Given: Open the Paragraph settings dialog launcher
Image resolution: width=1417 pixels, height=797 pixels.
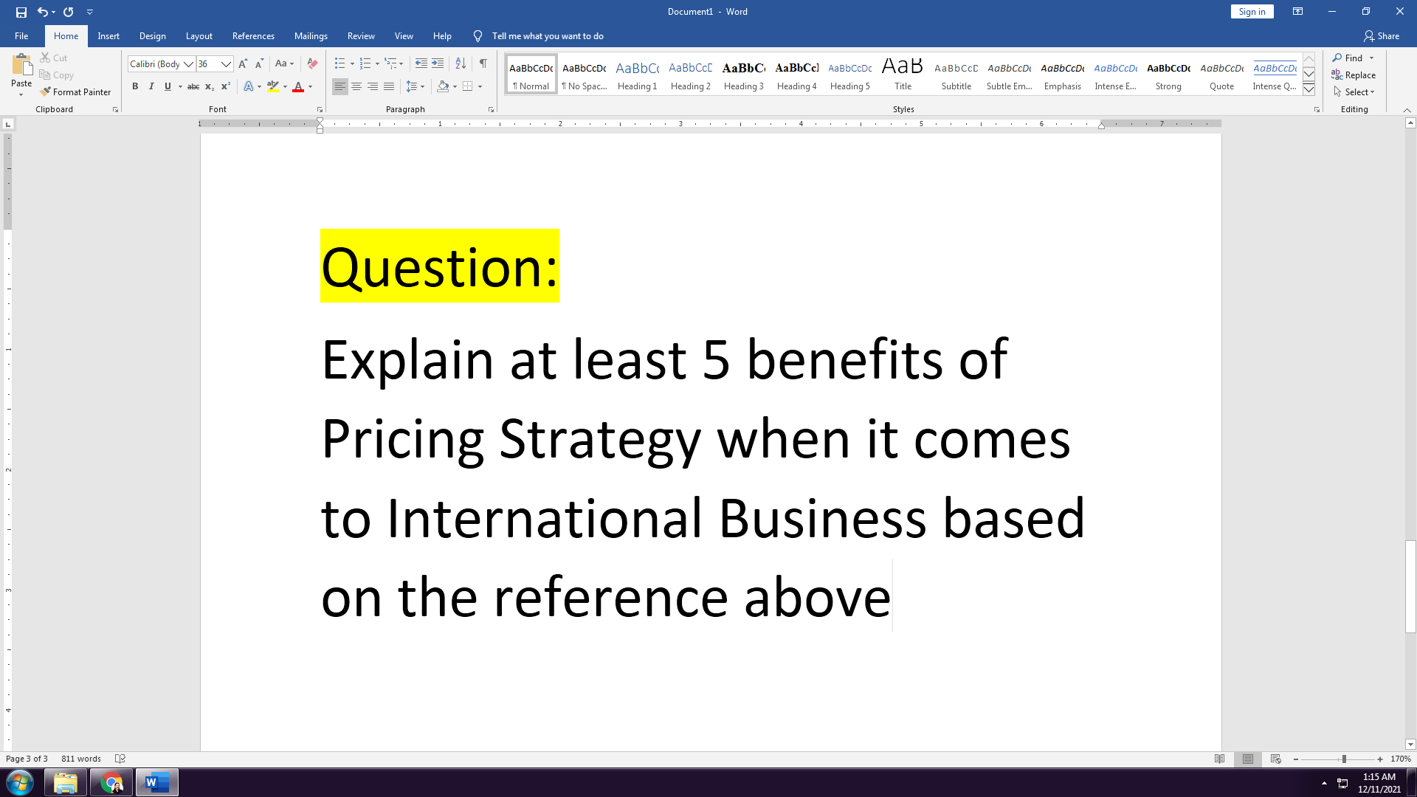Looking at the screenshot, I should (491, 109).
